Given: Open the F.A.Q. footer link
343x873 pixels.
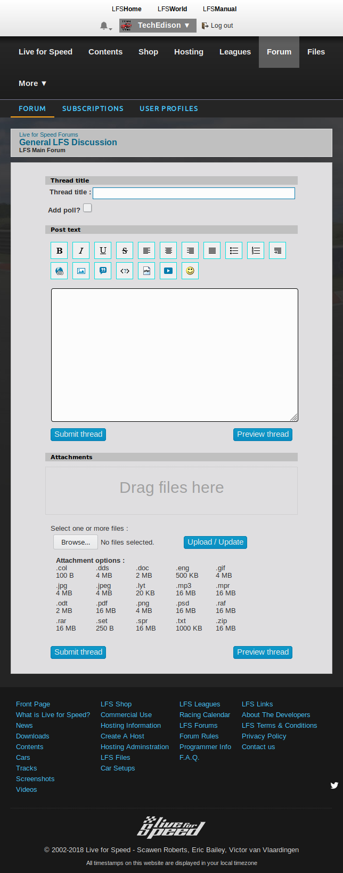Looking at the screenshot, I should point(189,758).
